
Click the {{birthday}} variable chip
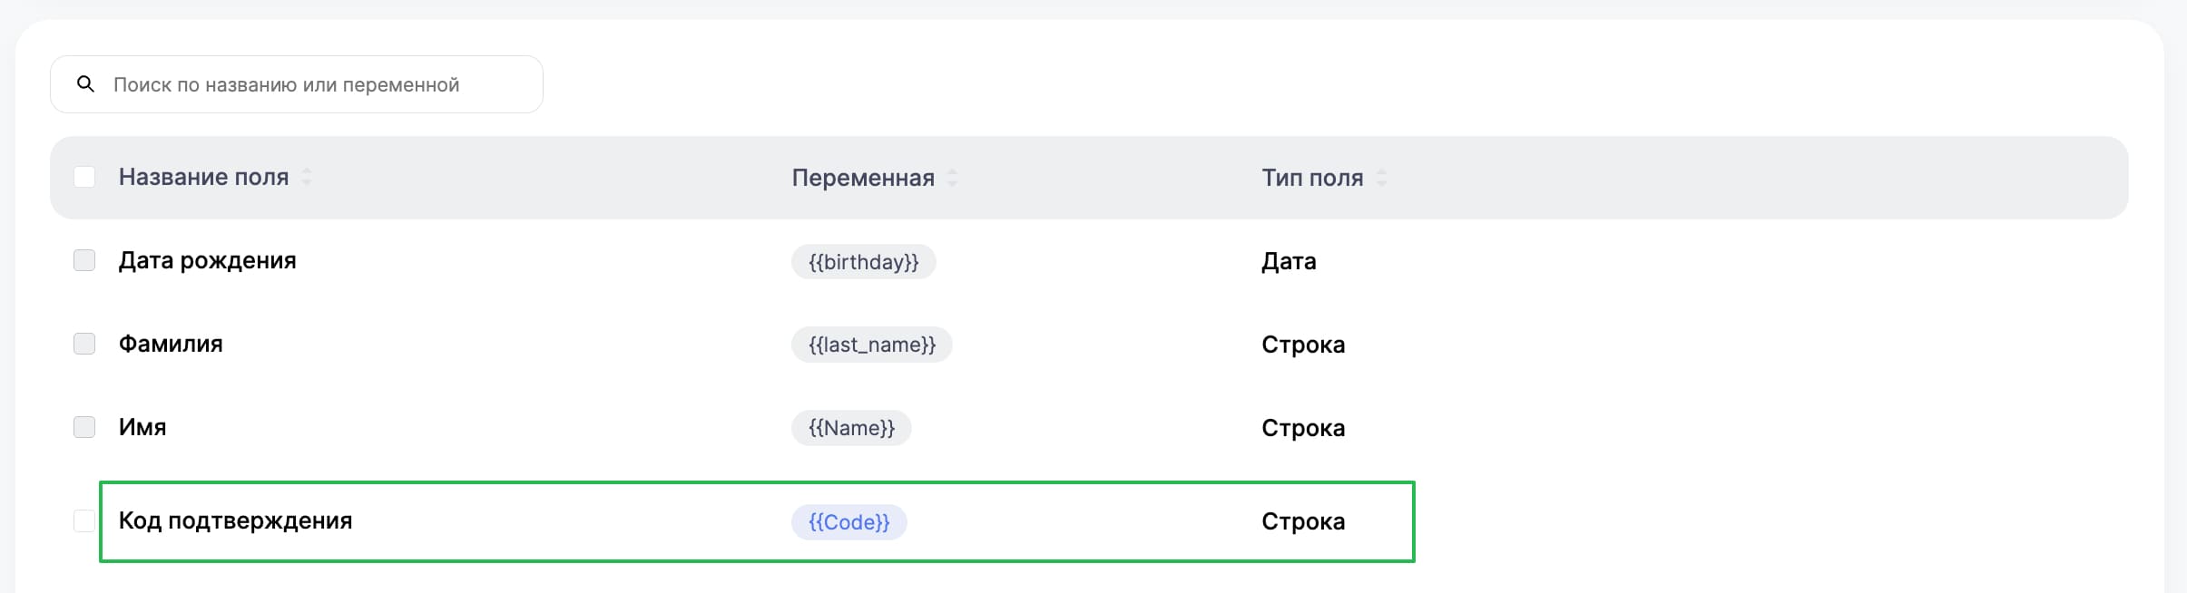pyautogui.click(x=863, y=262)
